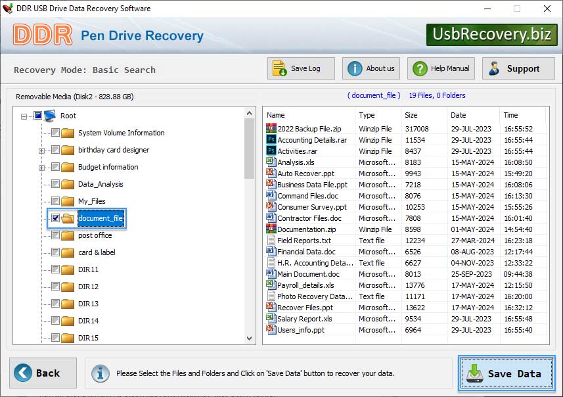
Task: Click the Excel icon of Analysis.xls
Action: [271, 161]
